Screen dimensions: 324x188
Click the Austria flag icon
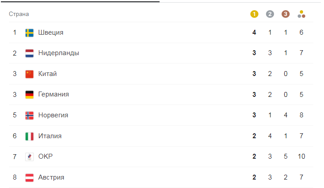29,177
